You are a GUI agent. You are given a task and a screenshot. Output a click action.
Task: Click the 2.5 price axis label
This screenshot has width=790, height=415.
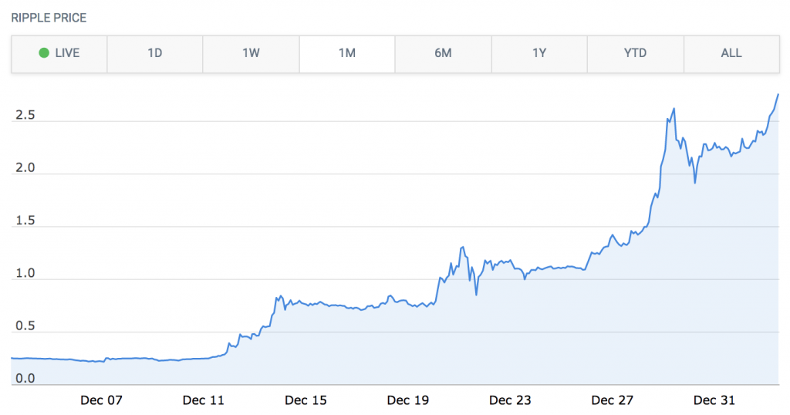25,116
